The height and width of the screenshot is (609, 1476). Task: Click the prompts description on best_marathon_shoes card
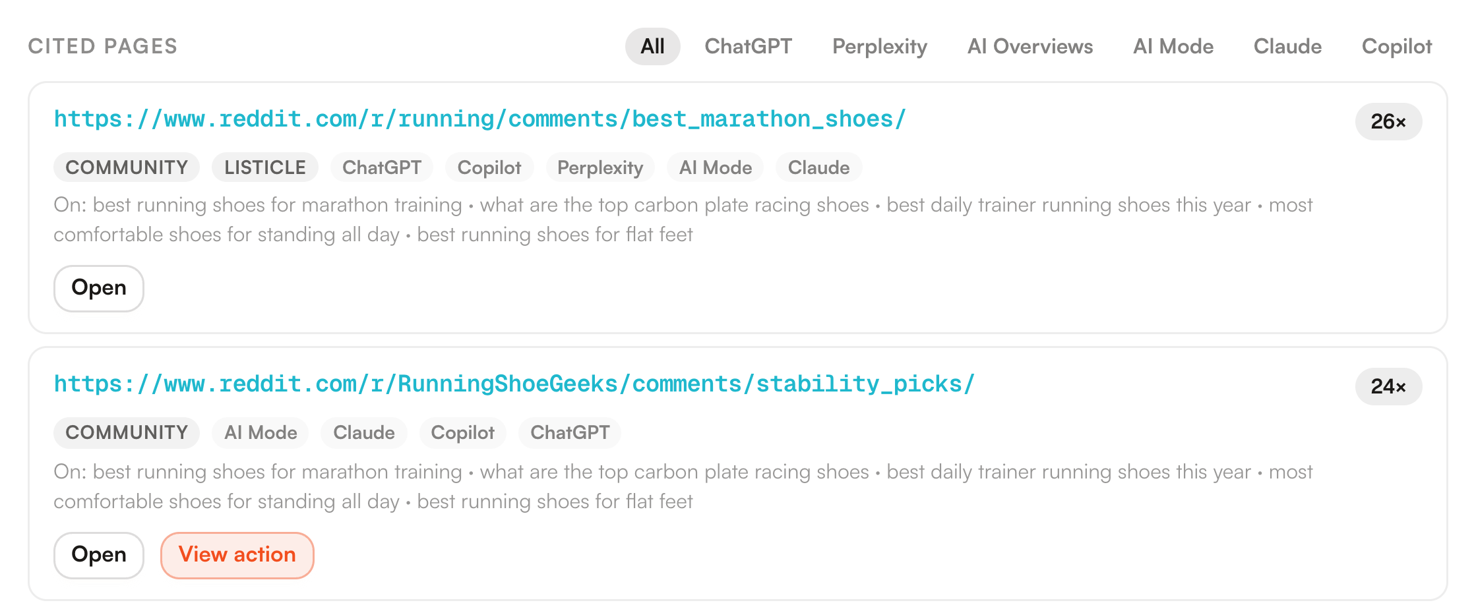click(x=683, y=219)
